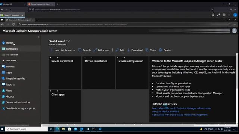The image size is (239, 134).
Task: Show hidden system tray icons
Action: tap(216, 129)
